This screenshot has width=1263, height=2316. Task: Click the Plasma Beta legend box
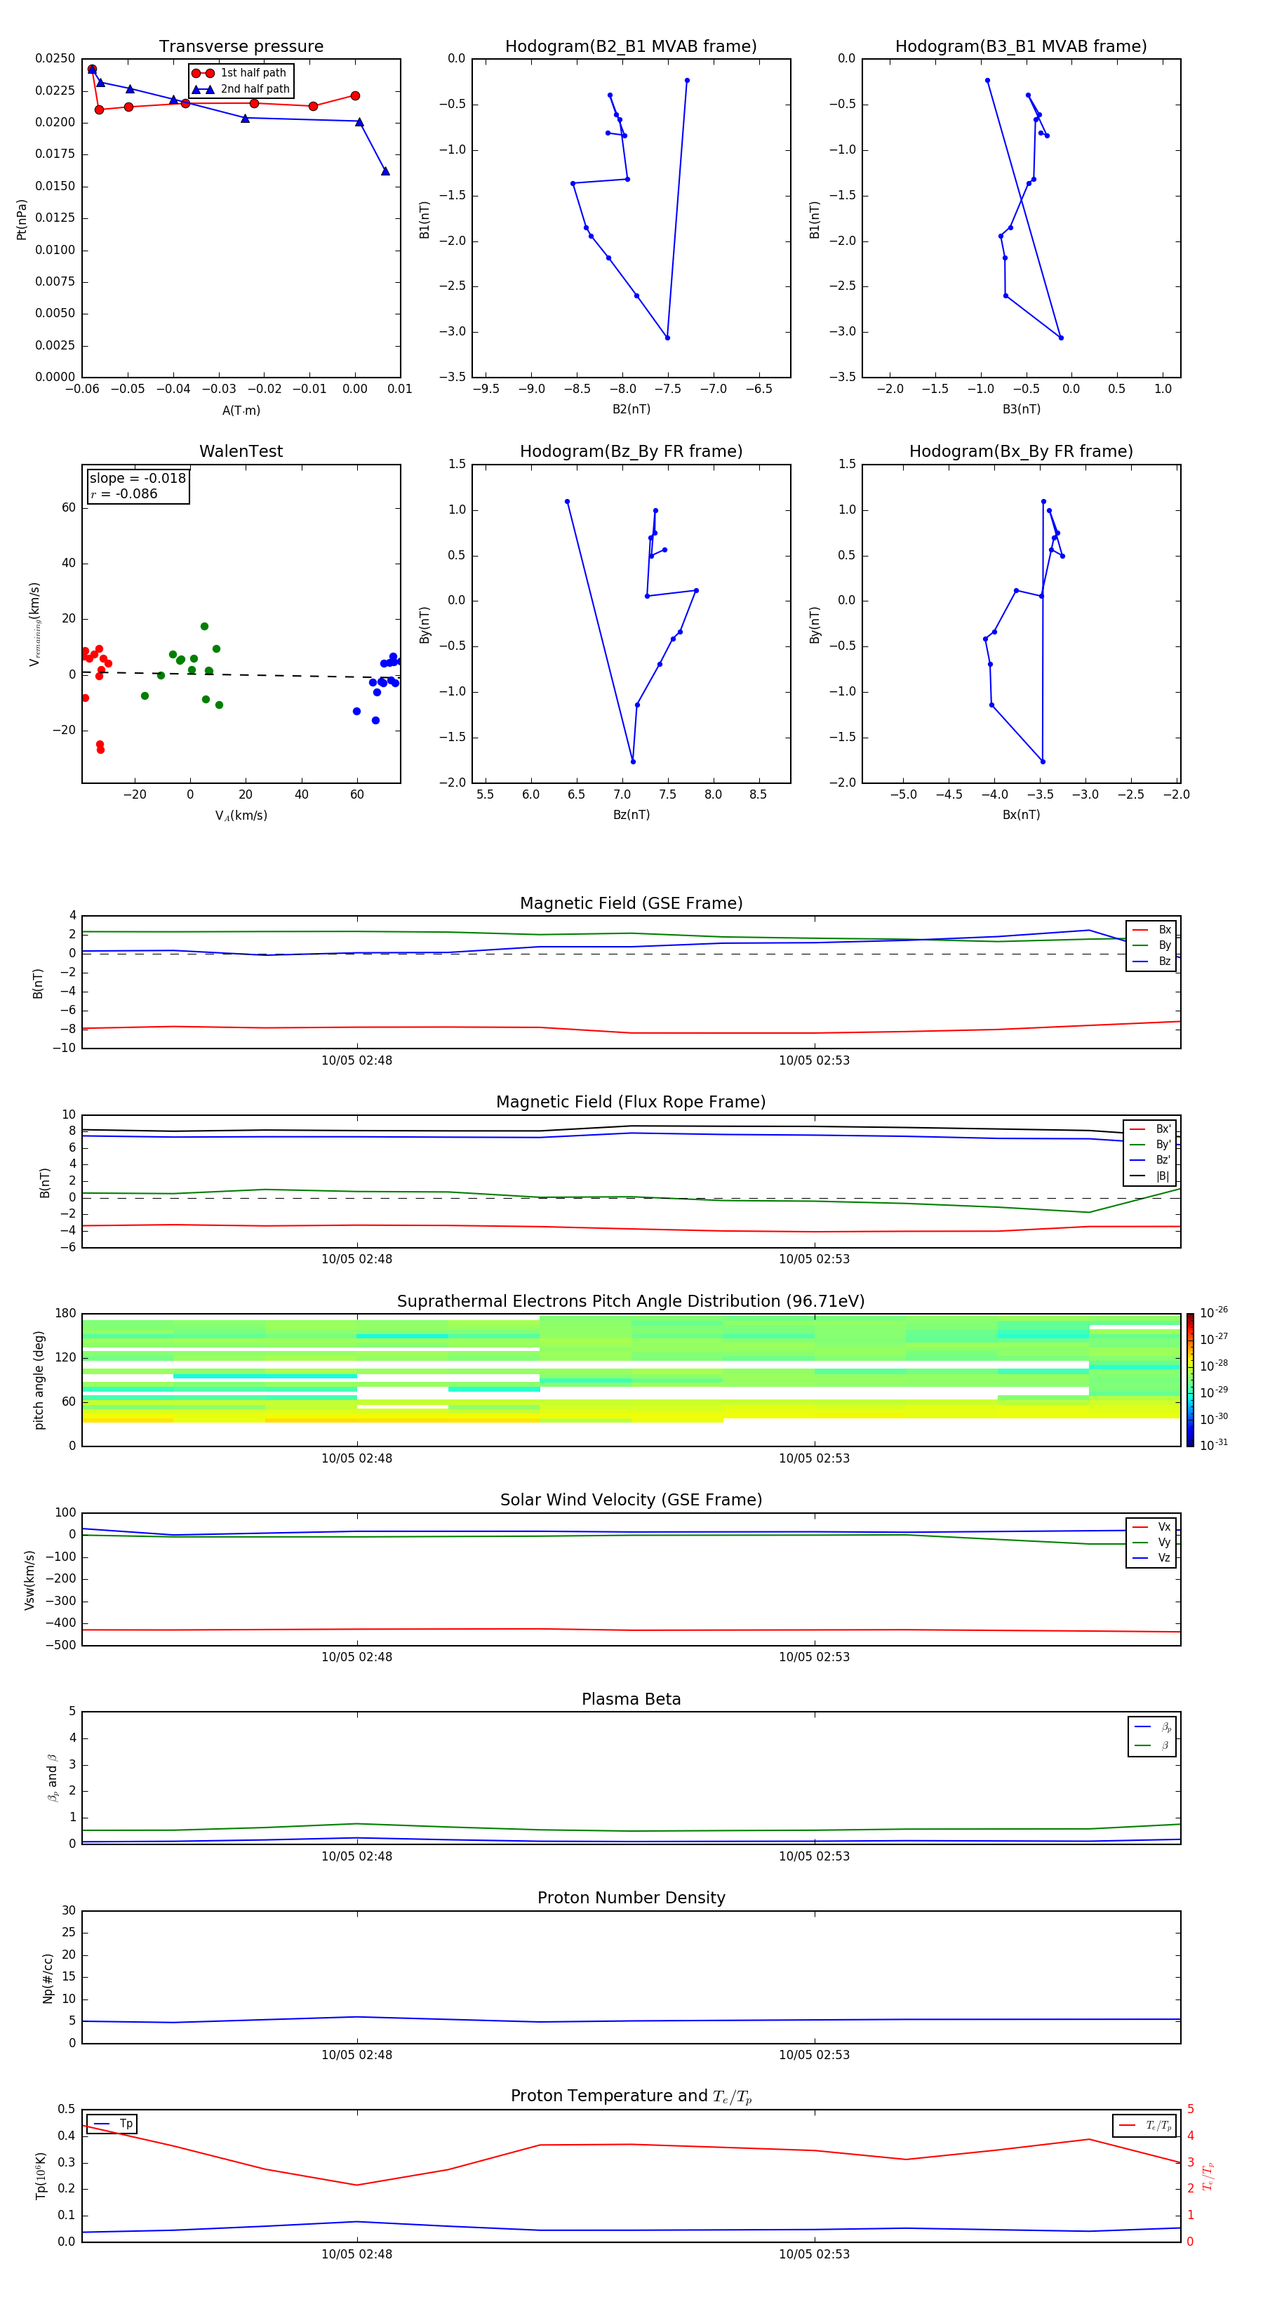pos(1152,1736)
